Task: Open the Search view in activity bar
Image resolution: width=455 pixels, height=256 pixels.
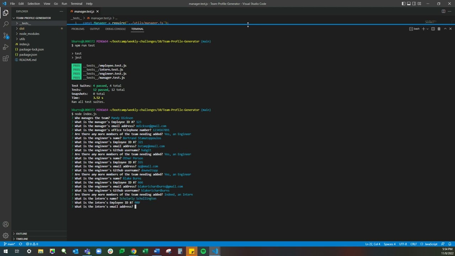Action: [6, 24]
